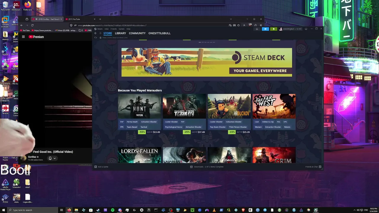379x213 pixels.
Task: Open the Grim game thumbnail
Action: tap(274, 155)
